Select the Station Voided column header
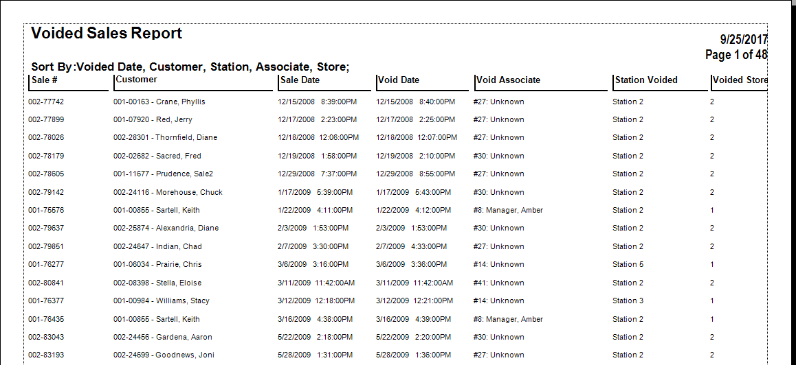This screenshot has width=796, height=365. pyautogui.click(x=646, y=80)
